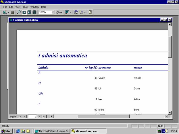The width and height of the screenshot is (179, 134).
Task: Open the Window menu
Action: click(35, 7)
